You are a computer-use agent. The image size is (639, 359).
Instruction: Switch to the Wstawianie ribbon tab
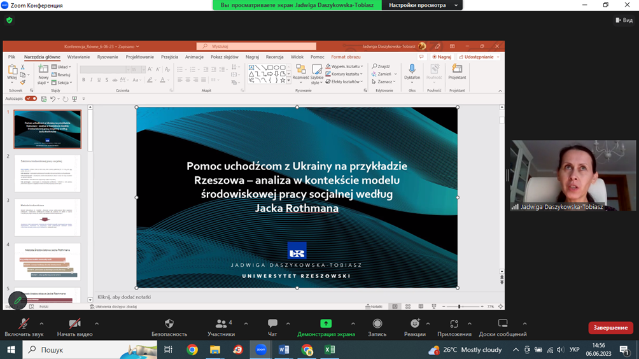click(x=78, y=57)
